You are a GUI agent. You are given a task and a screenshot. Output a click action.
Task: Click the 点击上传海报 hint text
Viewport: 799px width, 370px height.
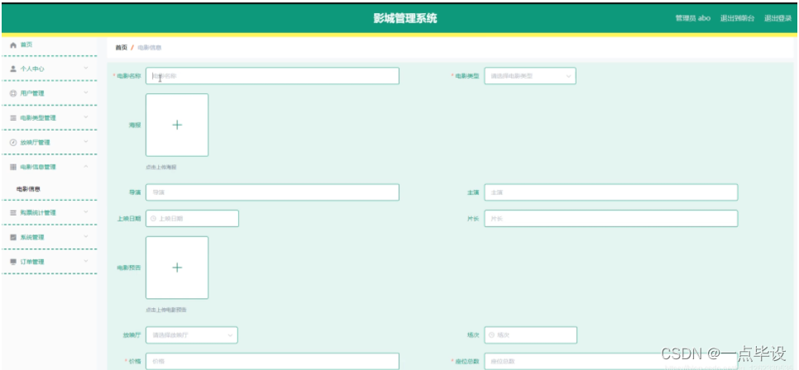pyautogui.click(x=161, y=168)
